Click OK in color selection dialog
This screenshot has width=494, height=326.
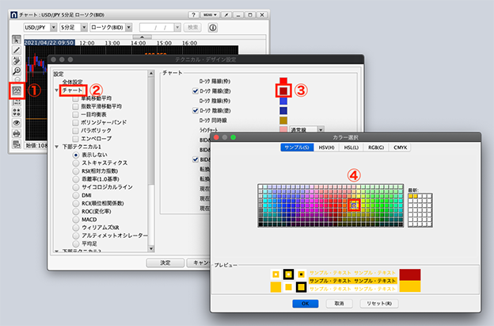tap(300, 303)
